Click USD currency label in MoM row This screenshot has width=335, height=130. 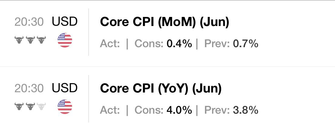tap(65, 22)
